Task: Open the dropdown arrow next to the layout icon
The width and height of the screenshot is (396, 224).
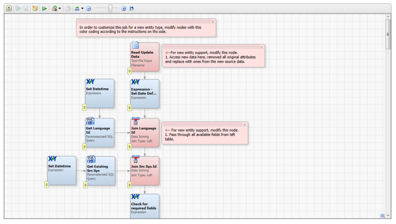Action: coord(83,9)
